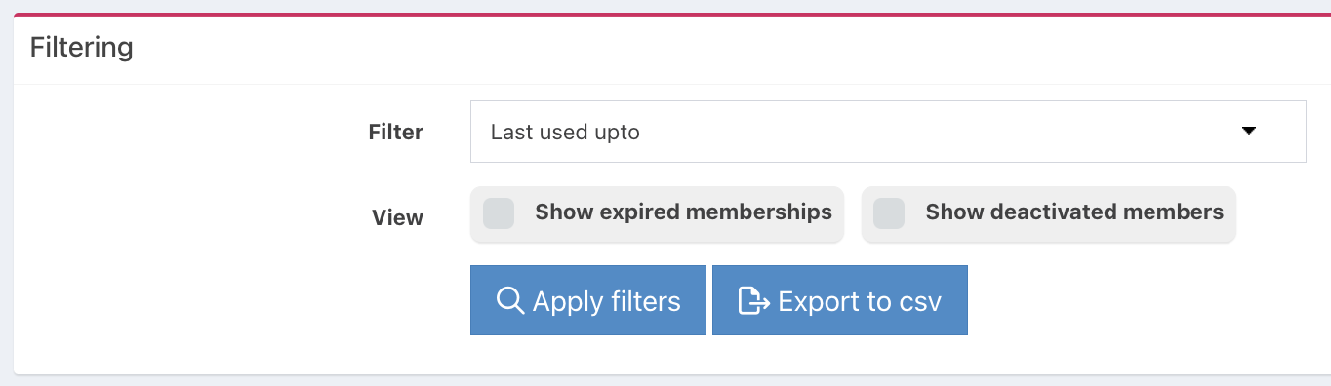Export the results to csv

coord(839,300)
